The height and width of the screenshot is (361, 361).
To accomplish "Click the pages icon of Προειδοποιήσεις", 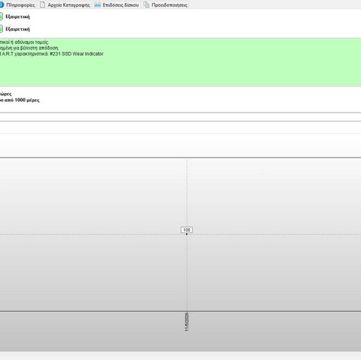I will pos(146,5).
